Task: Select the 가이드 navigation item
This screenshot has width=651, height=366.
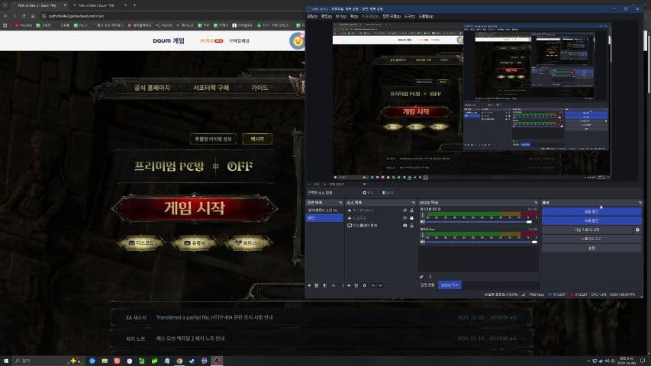Action: pos(259,88)
